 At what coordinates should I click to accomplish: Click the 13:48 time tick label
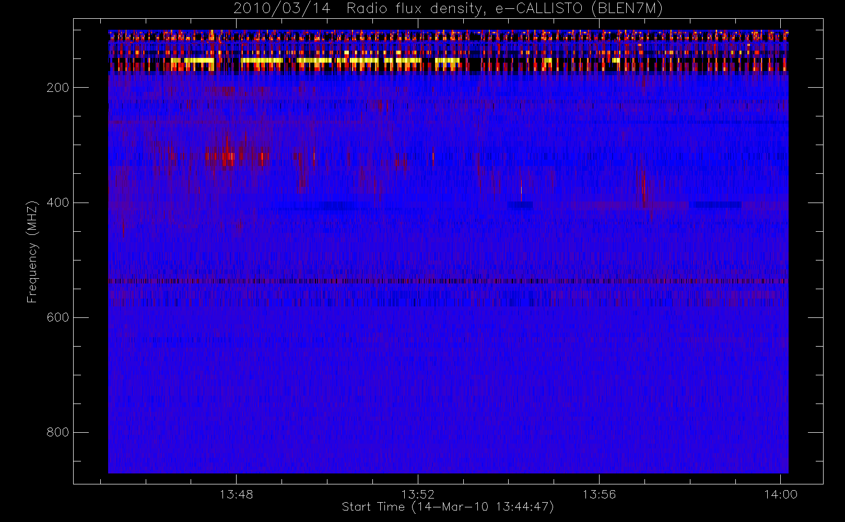(236, 494)
